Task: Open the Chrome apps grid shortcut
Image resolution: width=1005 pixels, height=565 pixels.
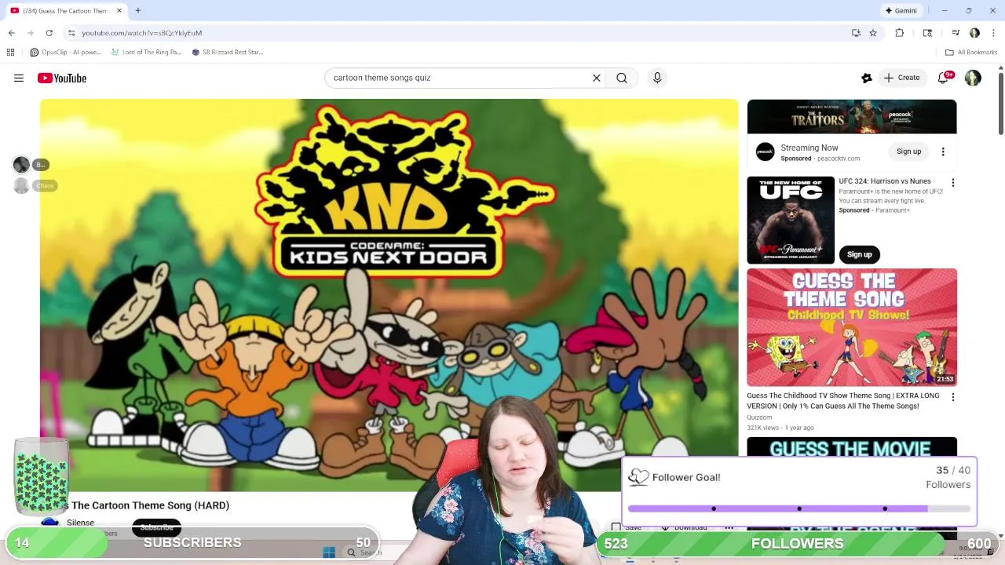Action: pyautogui.click(x=10, y=52)
